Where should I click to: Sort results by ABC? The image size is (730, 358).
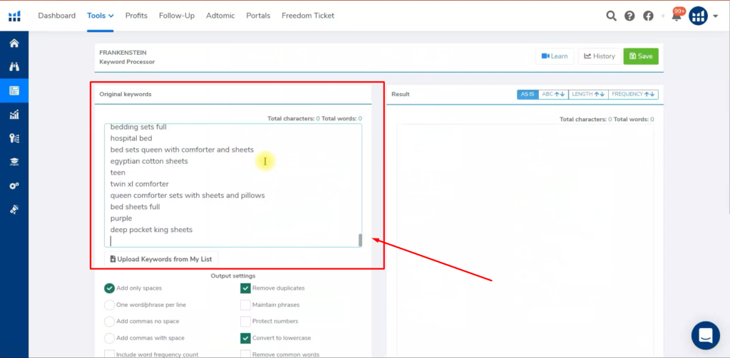[x=553, y=95]
